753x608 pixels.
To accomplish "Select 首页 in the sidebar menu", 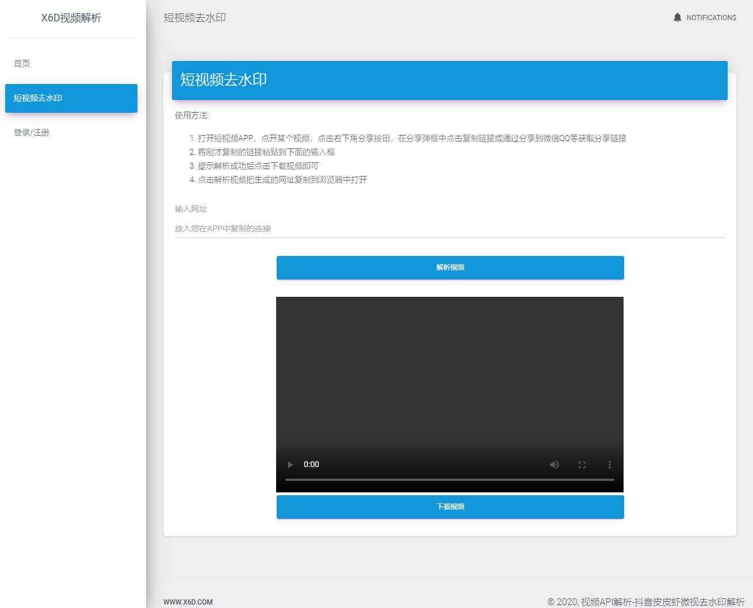I will click(x=22, y=63).
